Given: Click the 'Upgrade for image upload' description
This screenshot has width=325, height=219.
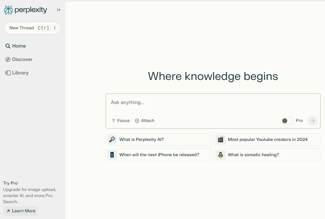Looking at the screenshot, I should [x=30, y=196].
